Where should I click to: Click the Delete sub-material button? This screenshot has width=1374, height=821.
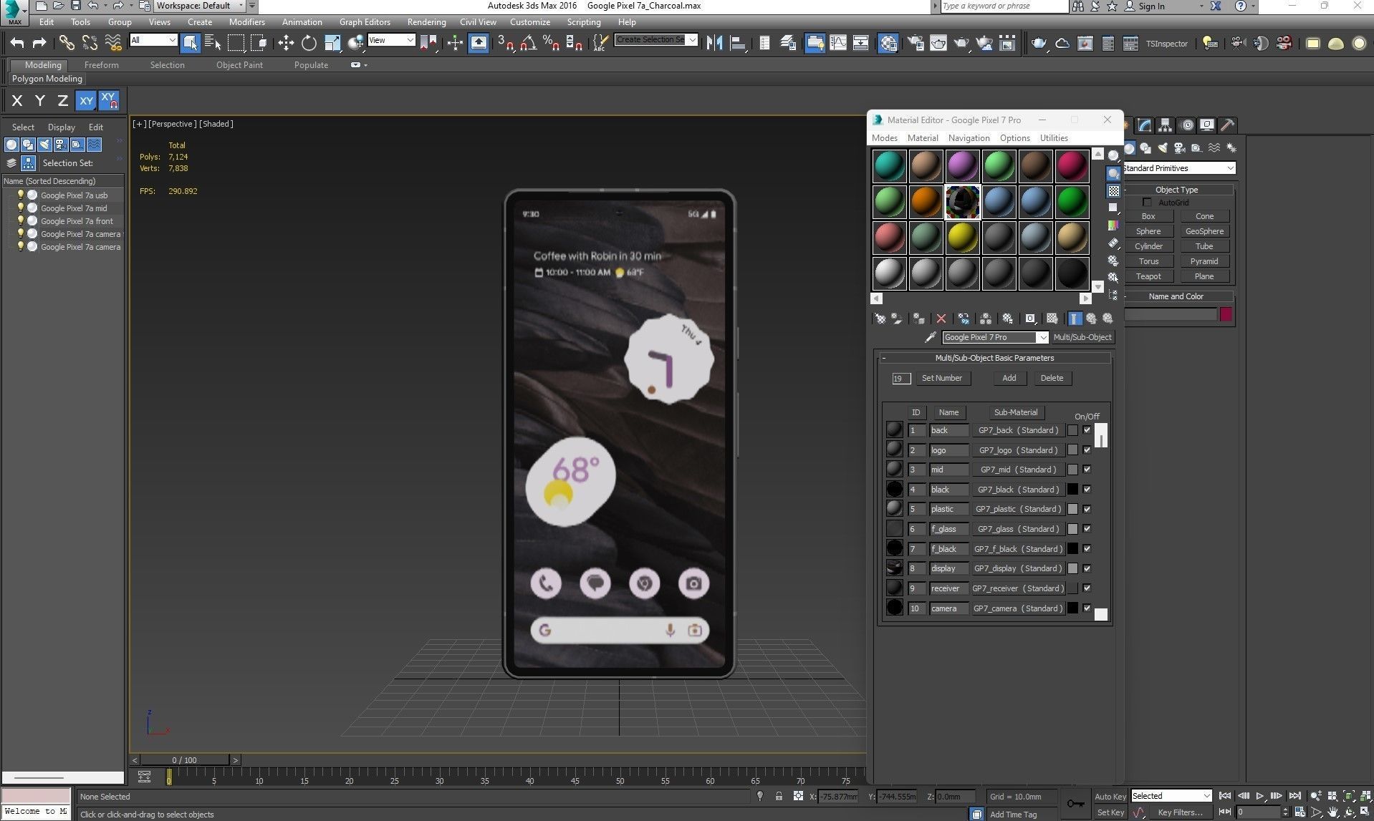1052,378
